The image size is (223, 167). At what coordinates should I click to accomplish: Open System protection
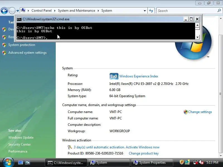click(x=22, y=45)
